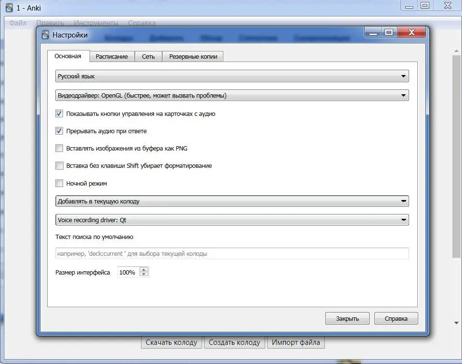The width and height of the screenshot is (462, 364).
Task: Maximize the Настройки dialog window
Action: click(389, 32)
